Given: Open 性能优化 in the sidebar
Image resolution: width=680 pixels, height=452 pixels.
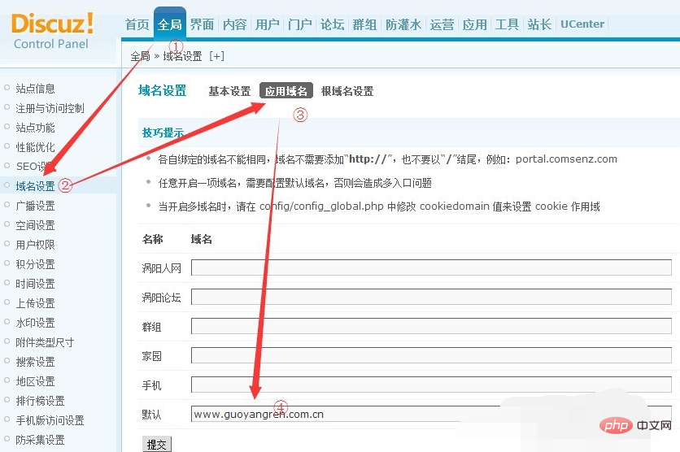Looking at the screenshot, I should coord(35,147).
